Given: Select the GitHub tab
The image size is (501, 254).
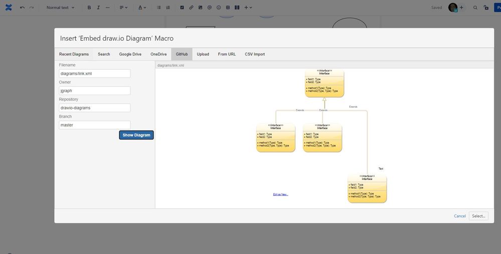Looking at the screenshot, I should 182,54.
